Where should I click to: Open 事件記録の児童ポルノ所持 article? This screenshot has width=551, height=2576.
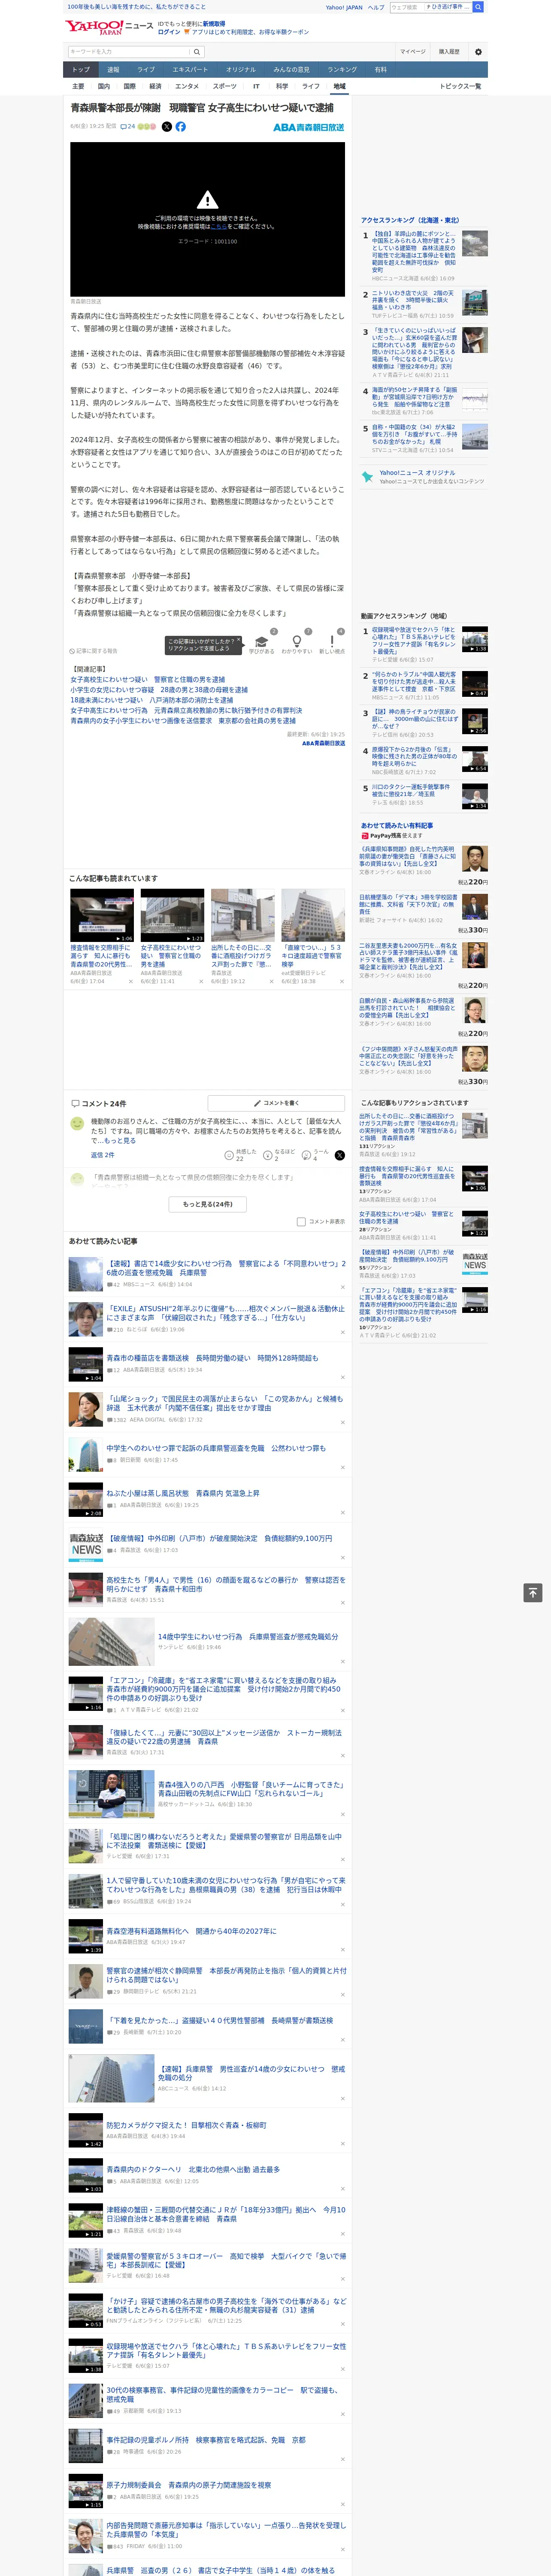pyautogui.click(x=206, y=2439)
